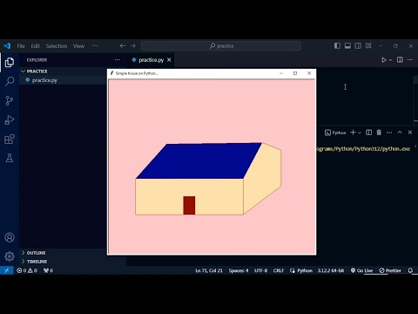Open the Accounts menu icon

tap(10, 237)
